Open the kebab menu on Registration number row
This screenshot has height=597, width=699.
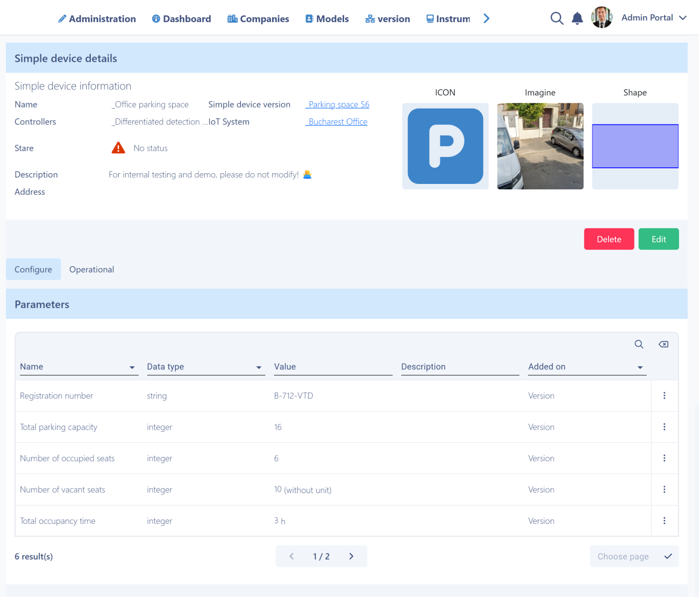[665, 395]
